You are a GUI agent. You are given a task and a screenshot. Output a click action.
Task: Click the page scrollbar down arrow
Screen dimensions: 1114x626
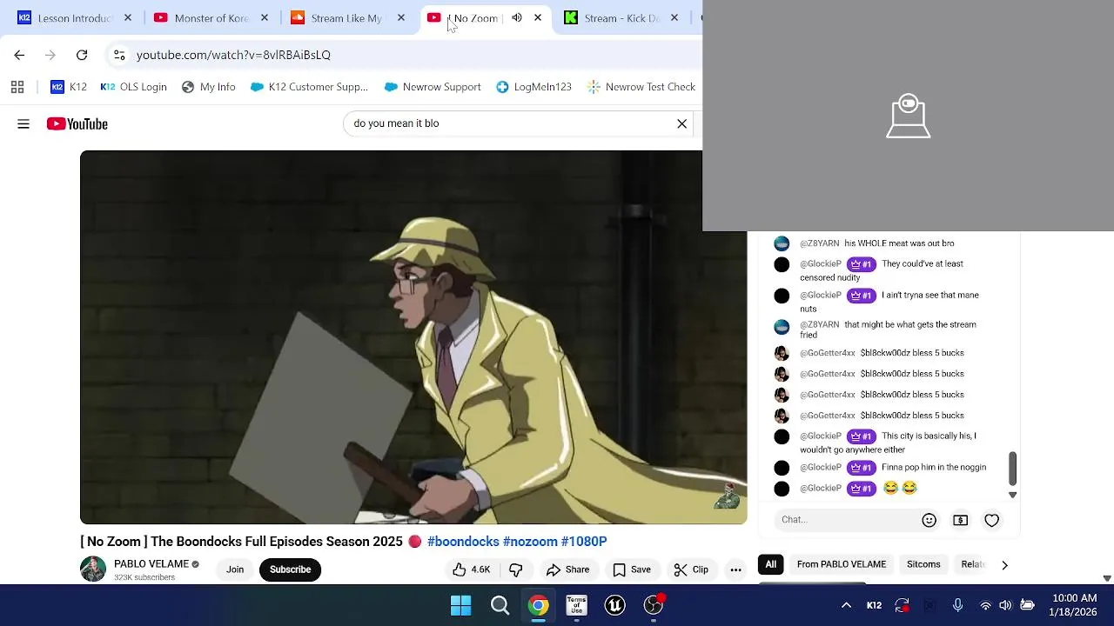coord(1107,578)
